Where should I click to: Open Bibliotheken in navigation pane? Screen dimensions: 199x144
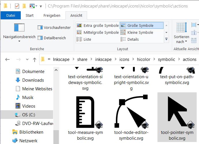[x=28, y=132]
